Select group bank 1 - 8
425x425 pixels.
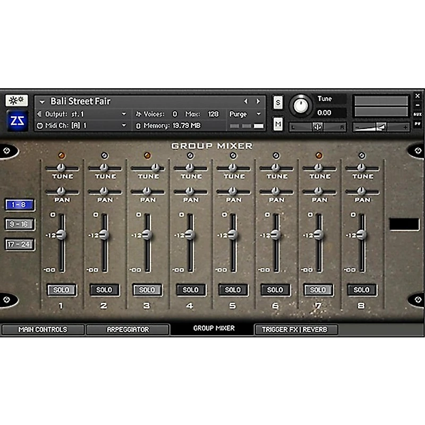click(19, 205)
